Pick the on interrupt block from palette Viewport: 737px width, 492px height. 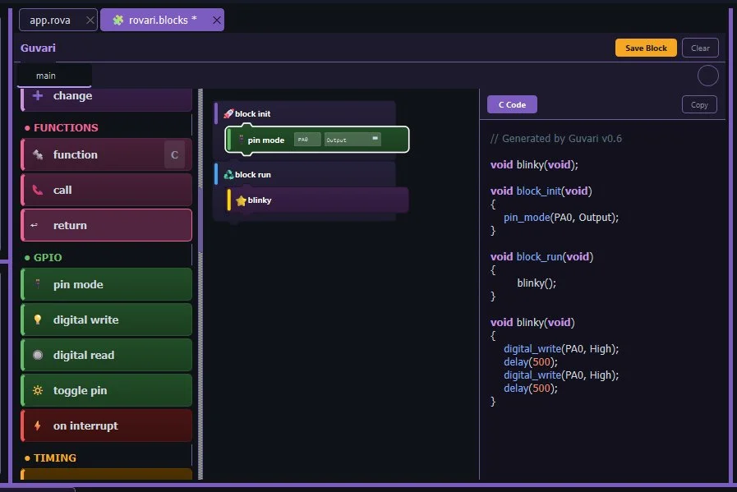(x=106, y=425)
